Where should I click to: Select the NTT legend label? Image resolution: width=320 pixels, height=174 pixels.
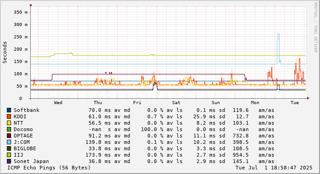pos(18,123)
